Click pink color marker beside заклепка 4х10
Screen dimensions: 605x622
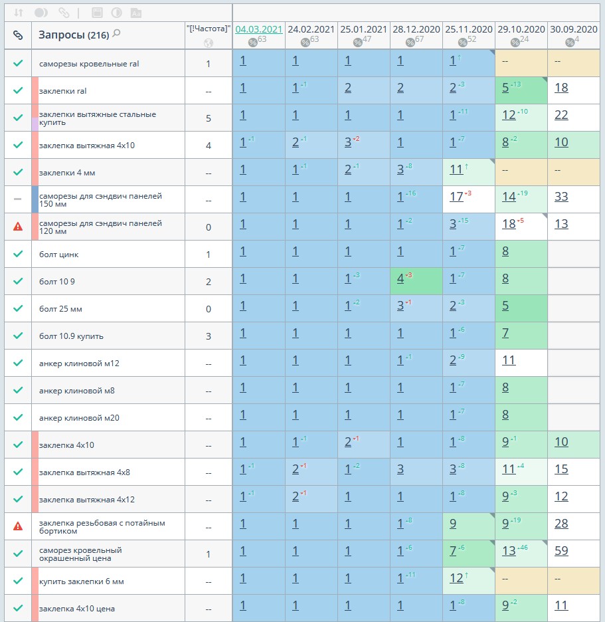(x=35, y=445)
